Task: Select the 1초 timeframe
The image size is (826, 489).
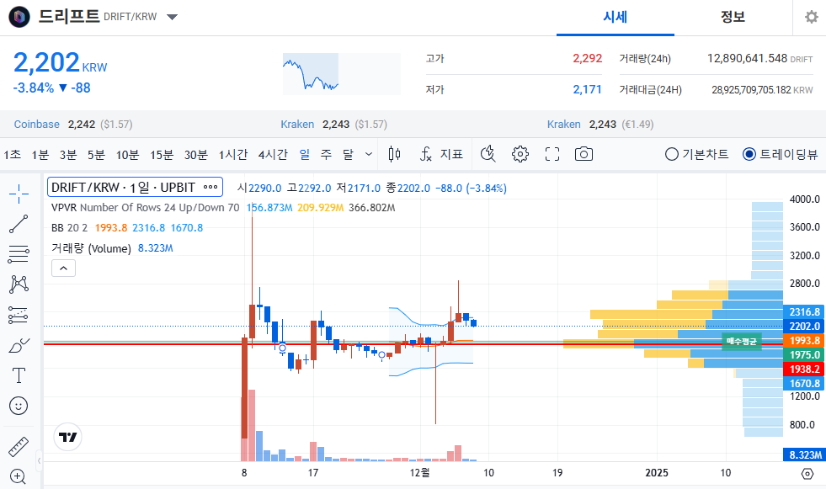Action: tap(13, 154)
